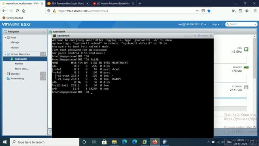Click the ENG language indicator
The width and height of the screenshot is (259, 146).
(x=229, y=142)
